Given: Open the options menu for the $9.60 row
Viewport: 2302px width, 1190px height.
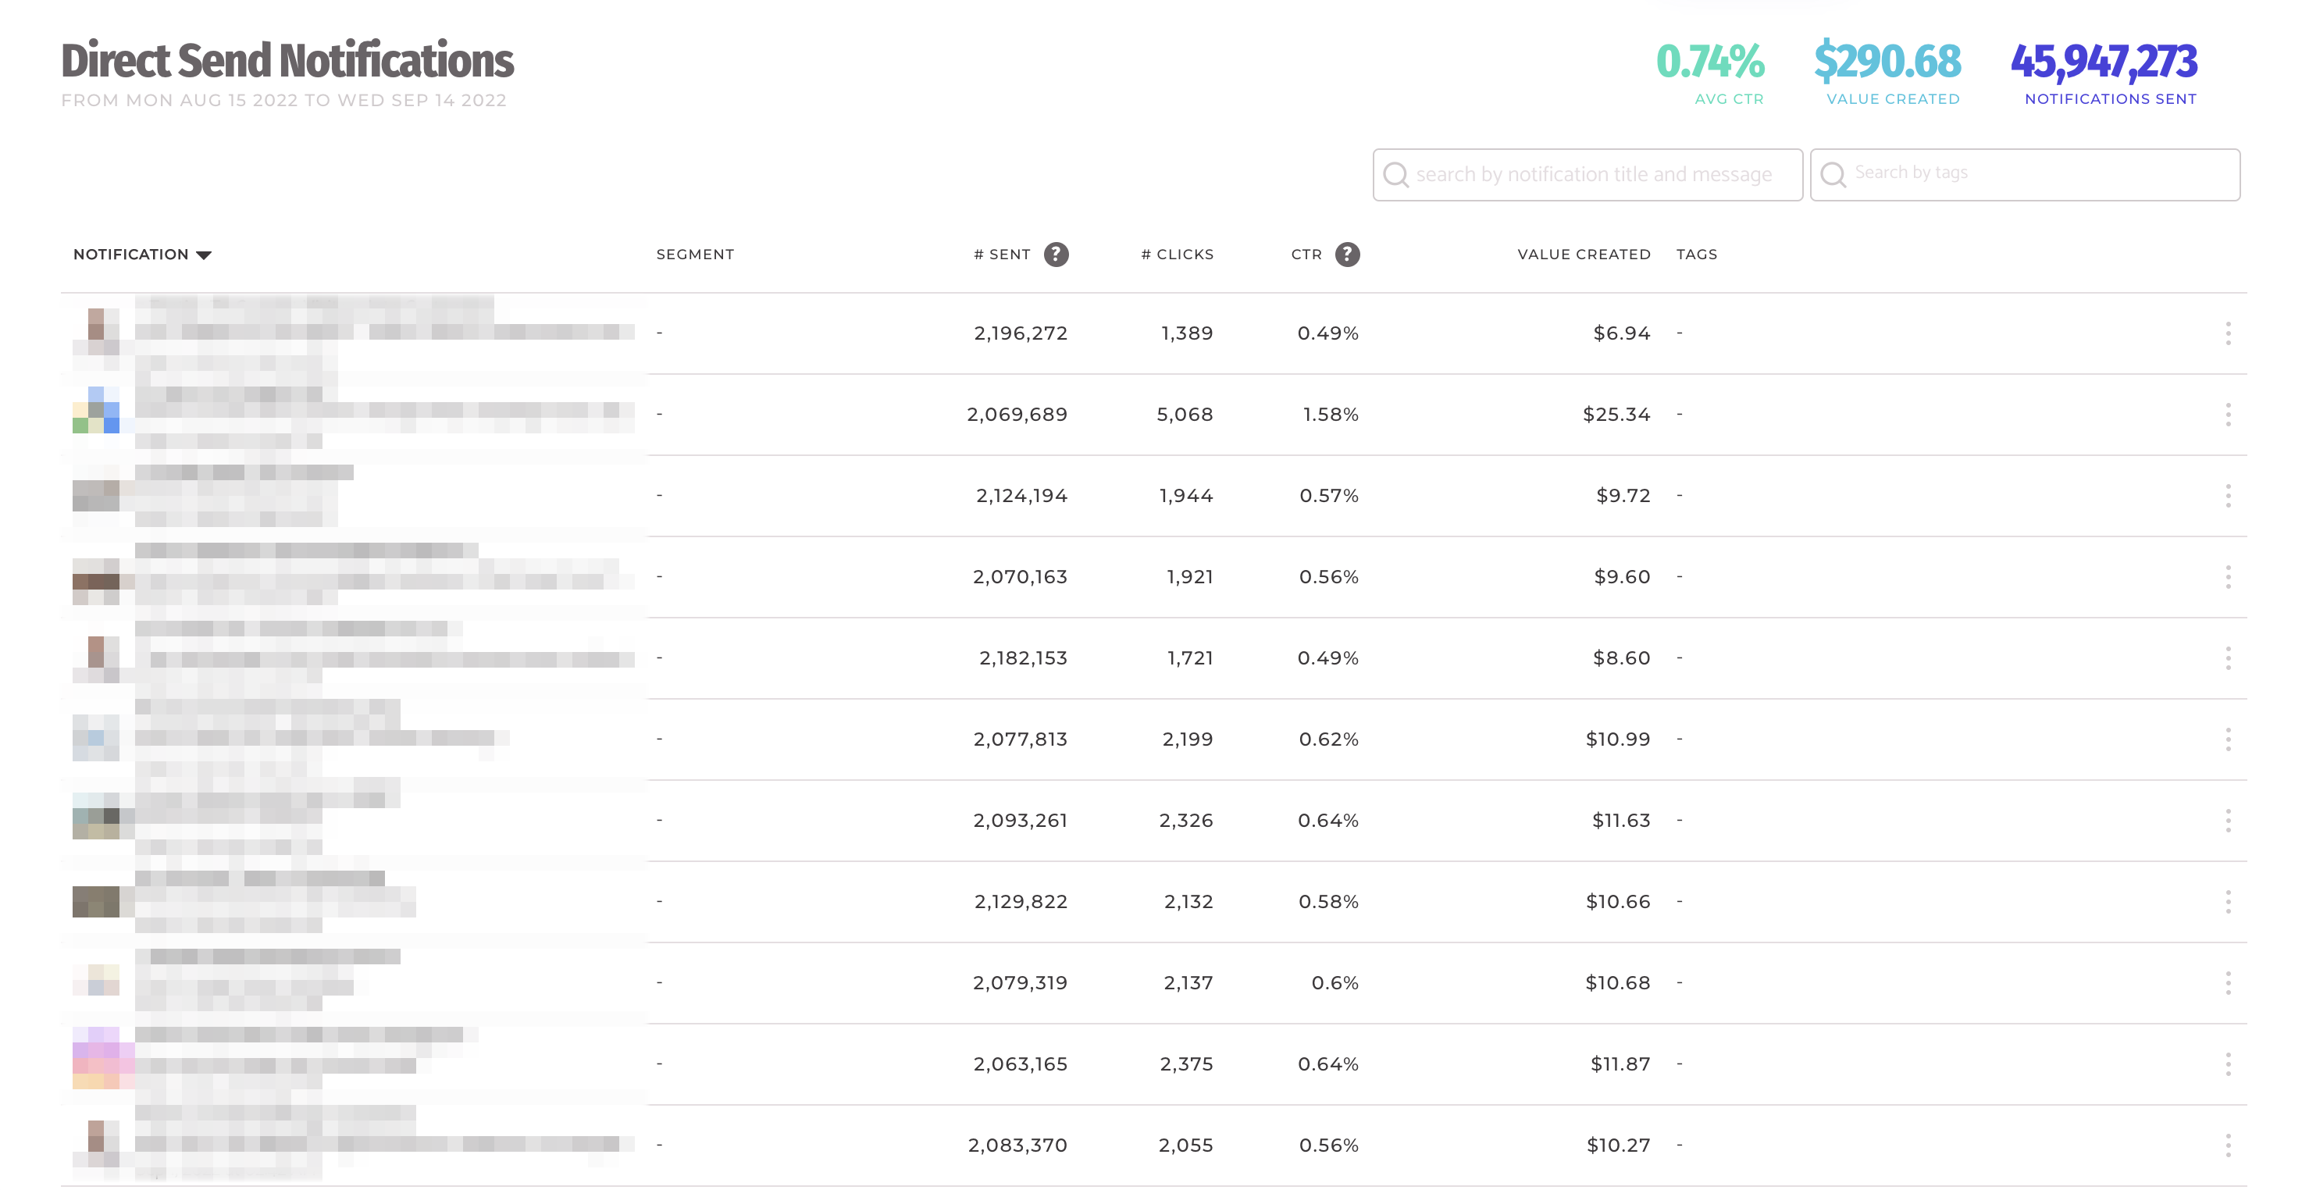Looking at the screenshot, I should click(2227, 577).
